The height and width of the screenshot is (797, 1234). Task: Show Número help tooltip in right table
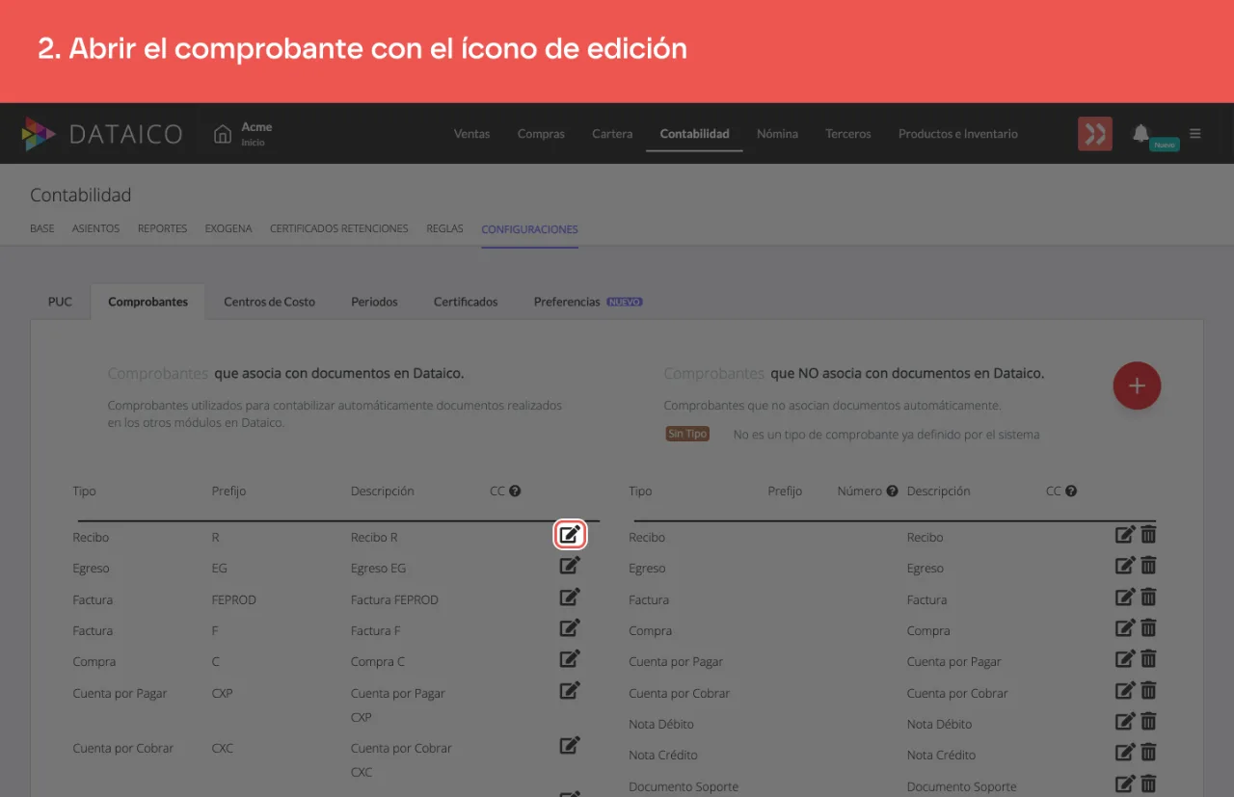tap(892, 491)
